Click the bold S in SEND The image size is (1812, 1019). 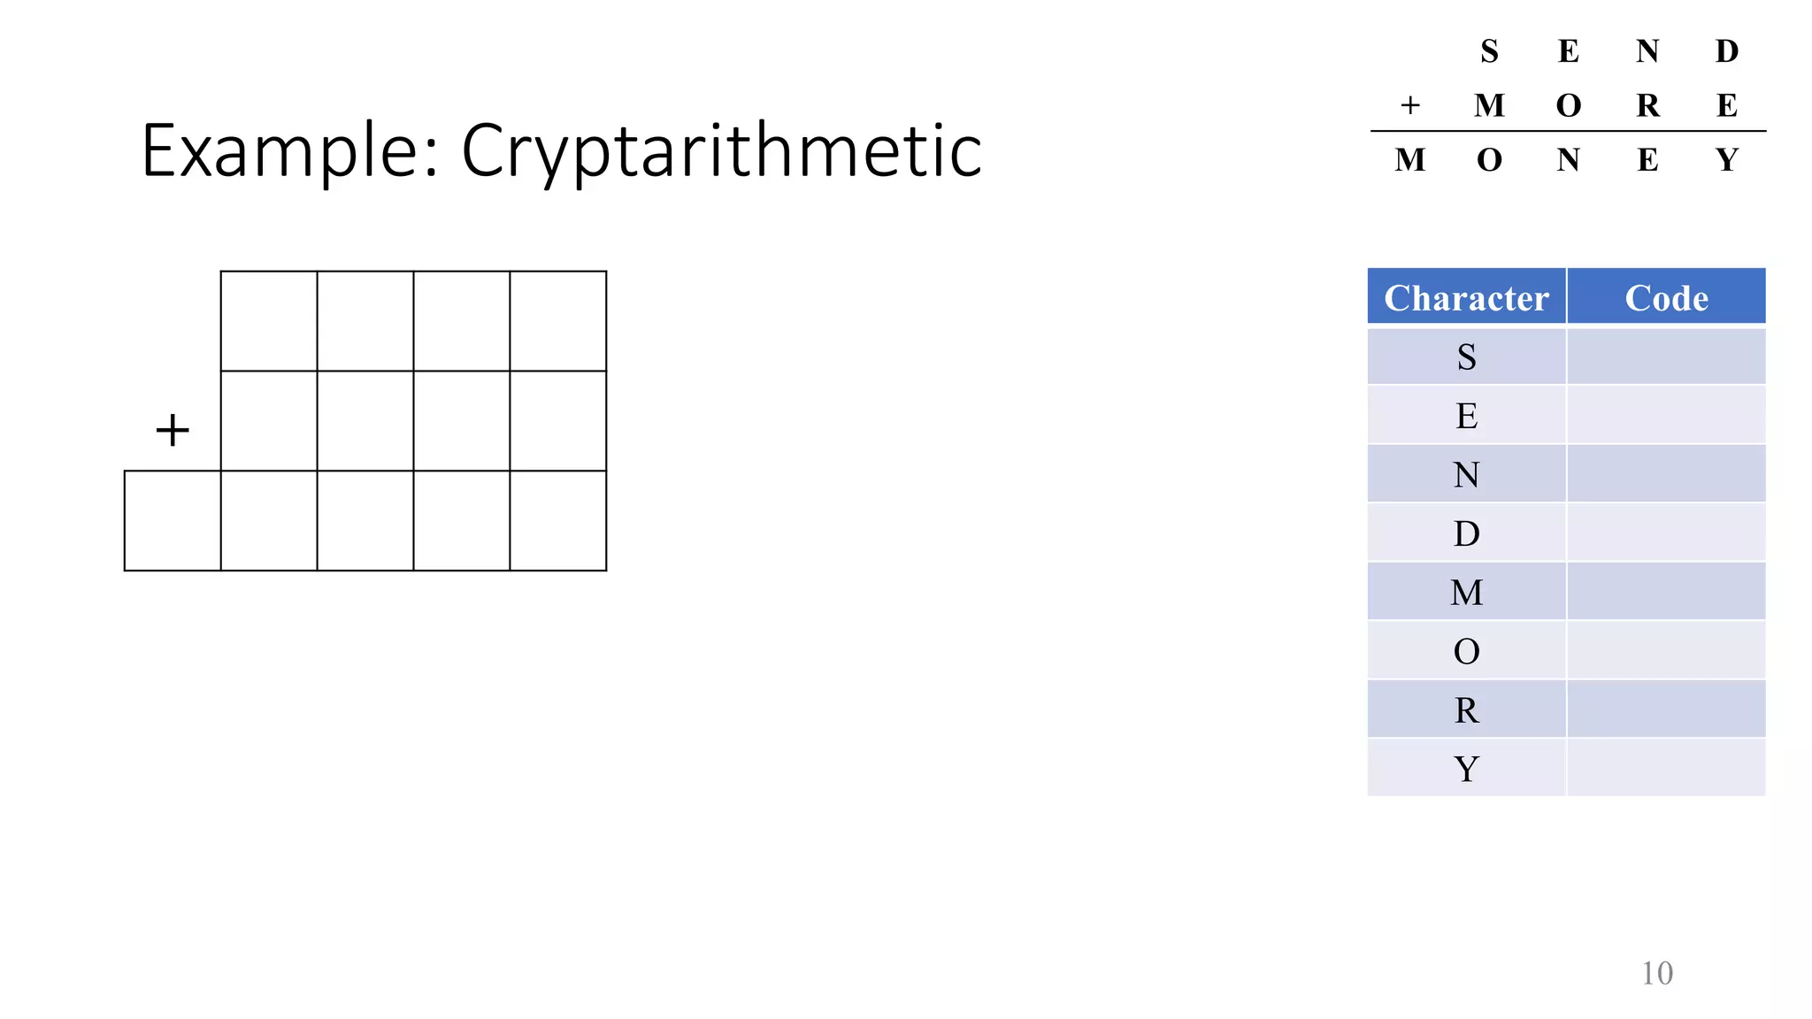tap(1489, 51)
